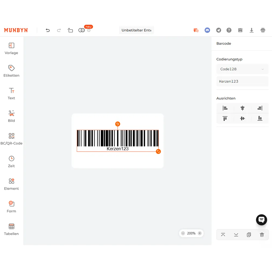
Task: Align barcode to the left edge
Action: [x=225, y=108]
